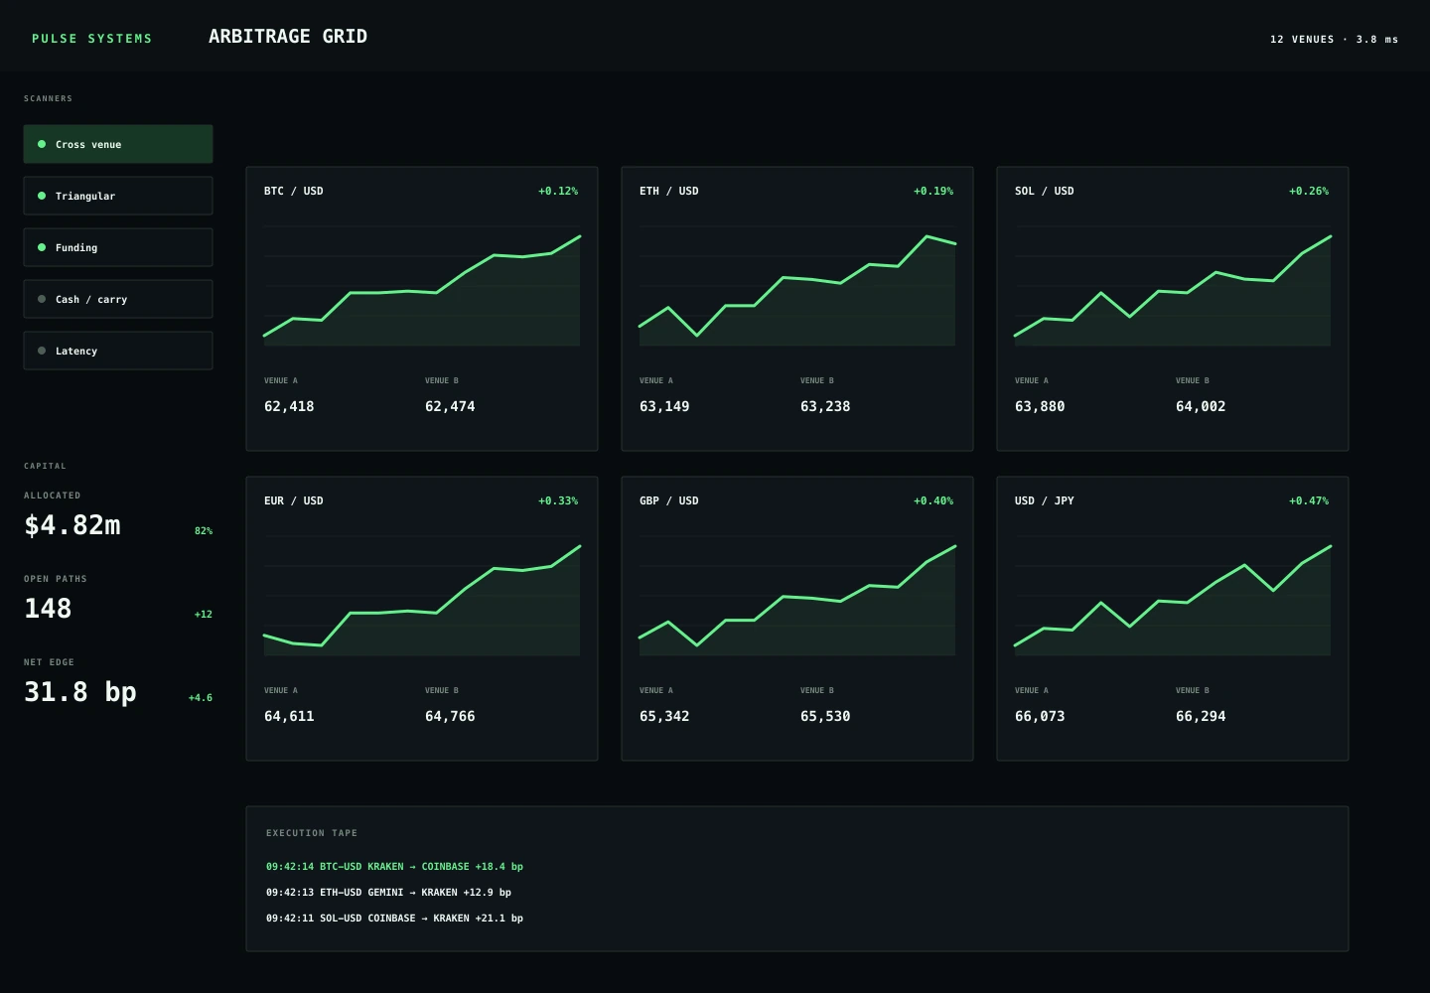Click the +0.19% spread on ETH card
The width and height of the screenshot is (1430, 993).
933,191
